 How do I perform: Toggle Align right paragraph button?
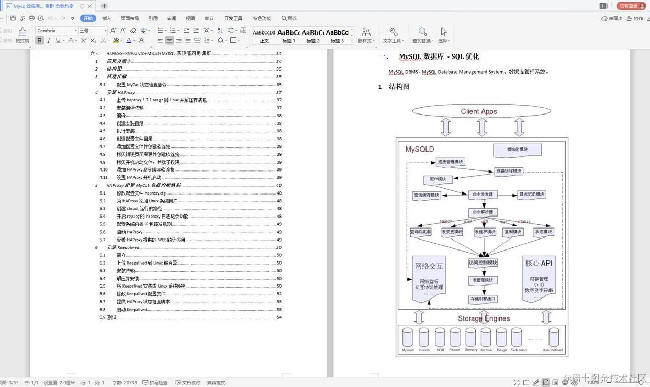point(178,40)
